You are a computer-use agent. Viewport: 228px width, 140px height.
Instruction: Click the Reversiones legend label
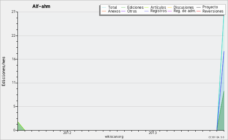[x=213, y=11]
